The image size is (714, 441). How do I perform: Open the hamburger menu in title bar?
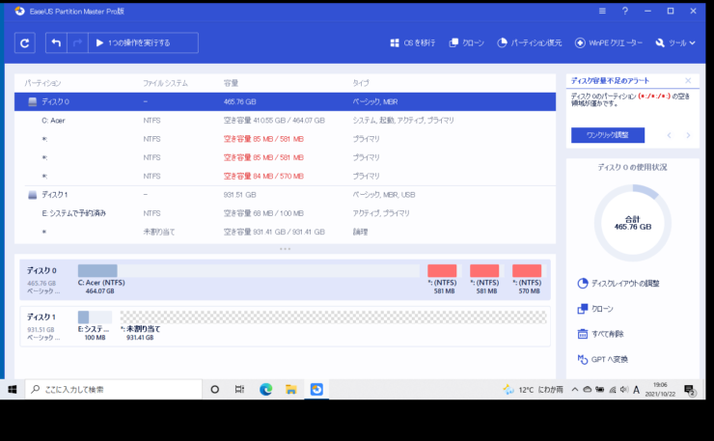(602, 11)
